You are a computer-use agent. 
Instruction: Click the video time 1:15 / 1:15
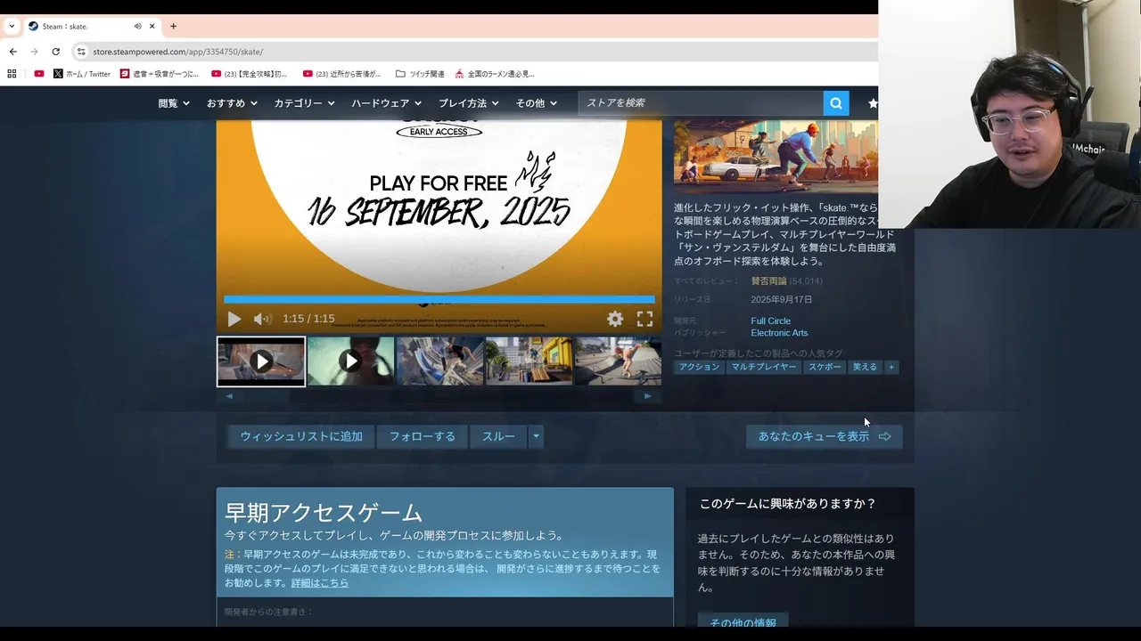click(x=308, y=319)
